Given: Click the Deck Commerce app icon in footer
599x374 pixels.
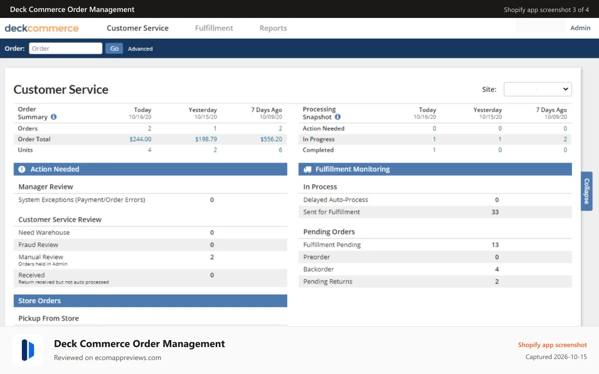Looking at the screenshot, I should point(28,350).
